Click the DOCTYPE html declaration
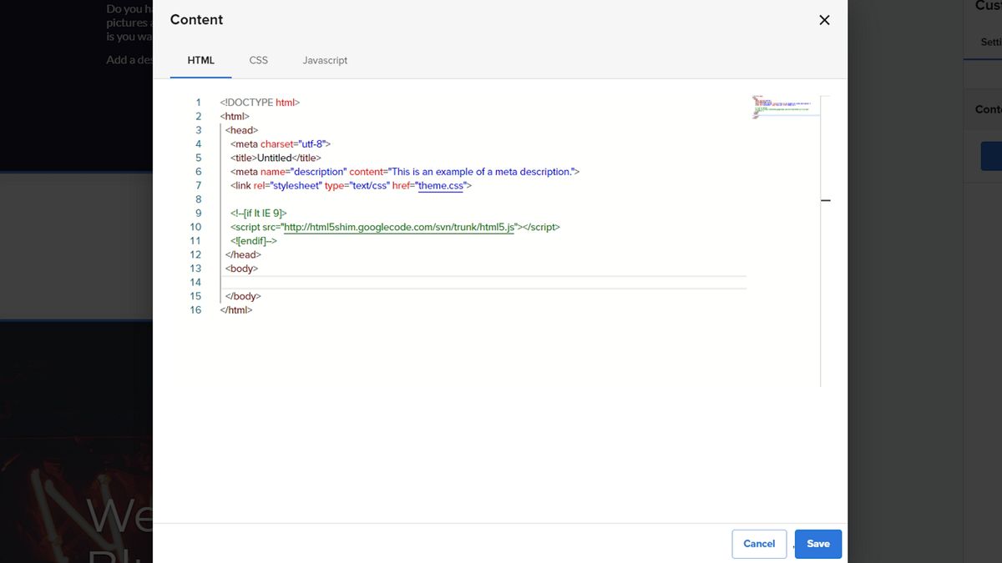The height and width of the screenshot is (563, 1002). point(260,103)
